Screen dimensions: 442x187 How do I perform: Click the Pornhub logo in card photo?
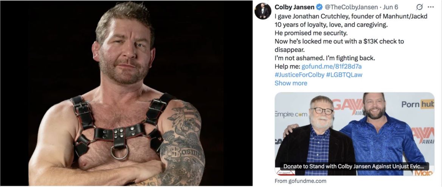point(418,104)
